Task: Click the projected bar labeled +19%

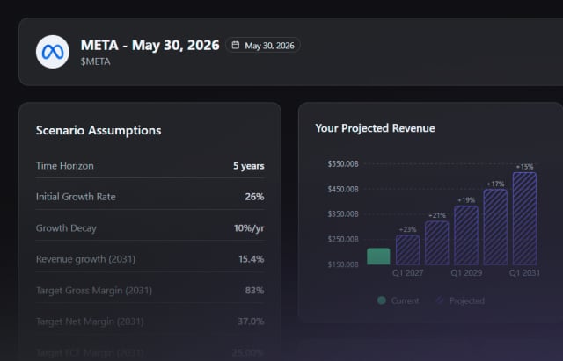Action: tap(466, 235)
